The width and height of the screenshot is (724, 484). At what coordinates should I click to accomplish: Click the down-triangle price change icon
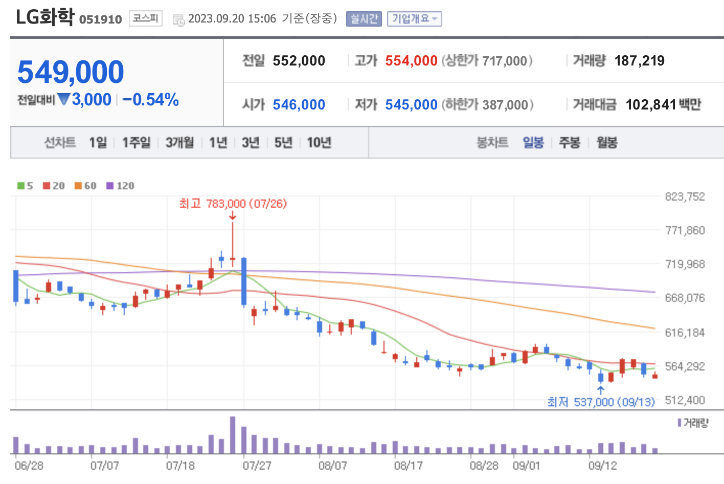coord(63,99)
